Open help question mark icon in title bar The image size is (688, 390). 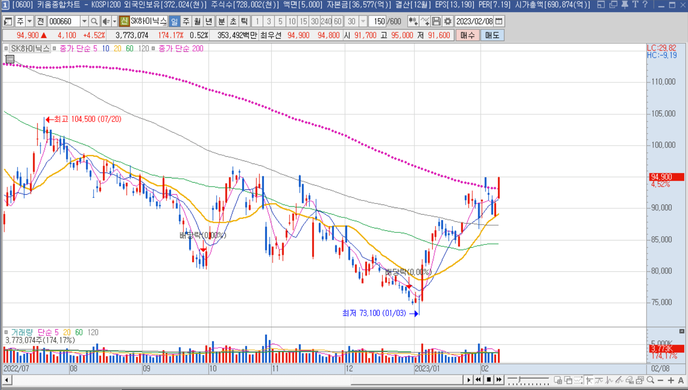645,5
